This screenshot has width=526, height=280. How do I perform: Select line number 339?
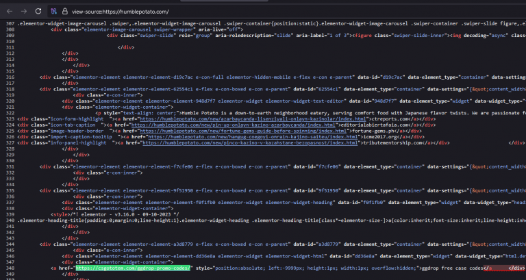[x=10, y=214]
